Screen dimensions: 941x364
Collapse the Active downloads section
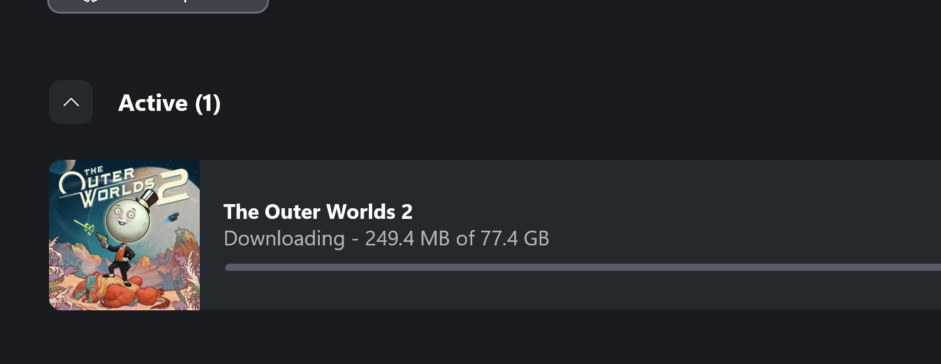(71, 102)
